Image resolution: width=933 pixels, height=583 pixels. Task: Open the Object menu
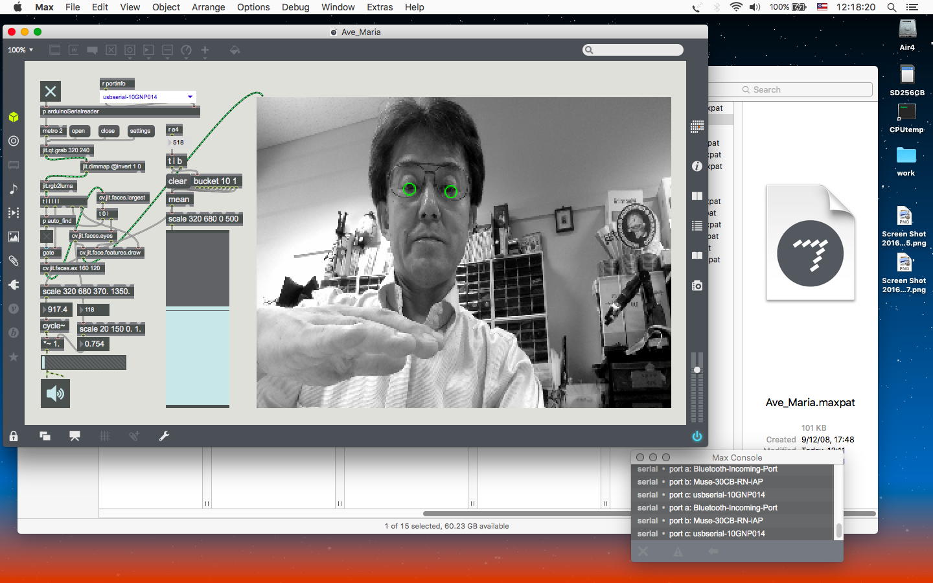click(166, 7)
